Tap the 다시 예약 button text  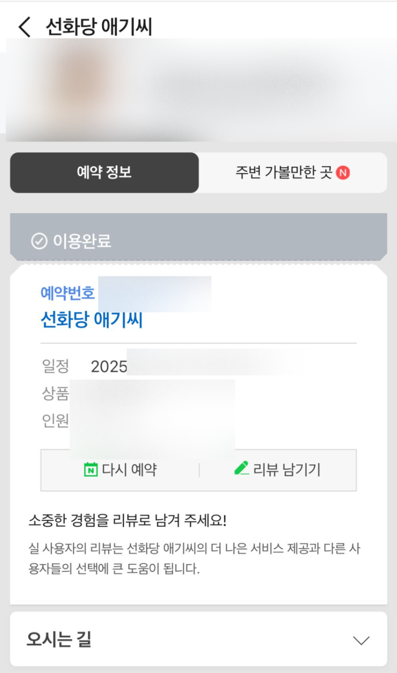pos(129,469)
